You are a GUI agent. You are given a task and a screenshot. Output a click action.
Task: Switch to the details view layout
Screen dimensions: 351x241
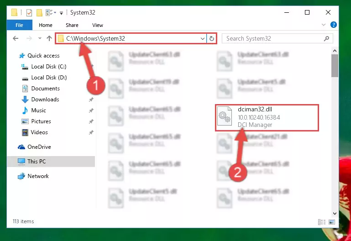click(322, 222)
